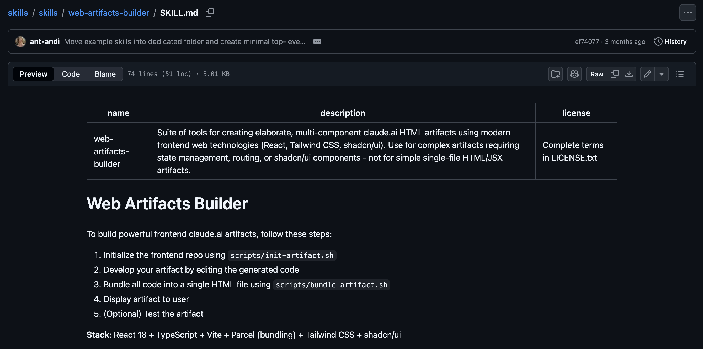The height and width of the screenshot is (349, 703).
Task: Open the Raw file view
Action: (597, 74)
